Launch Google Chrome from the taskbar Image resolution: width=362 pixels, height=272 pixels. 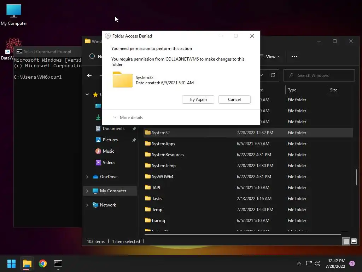coord(43,263)
